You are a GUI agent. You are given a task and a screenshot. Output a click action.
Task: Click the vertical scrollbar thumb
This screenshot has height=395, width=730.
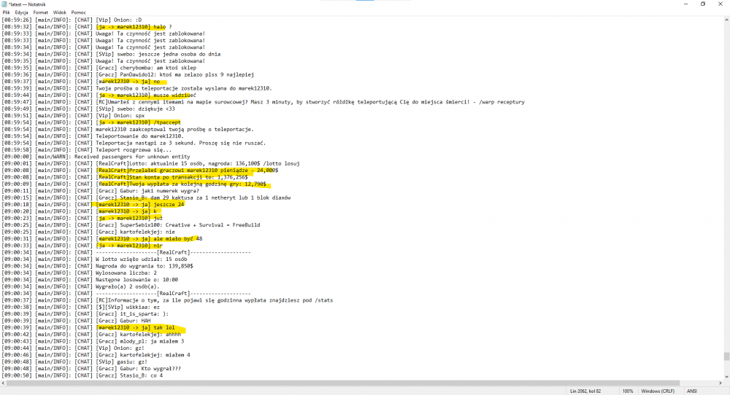click(x=726, y=357)
